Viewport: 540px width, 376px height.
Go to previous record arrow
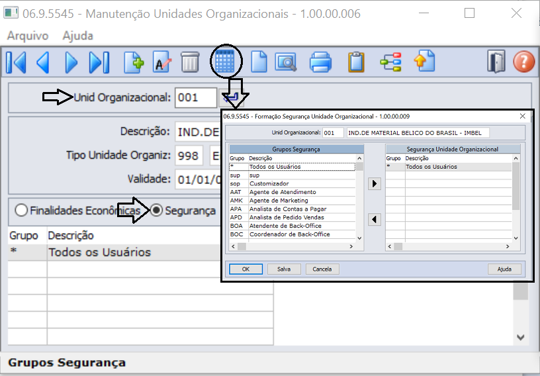point(43,62)
